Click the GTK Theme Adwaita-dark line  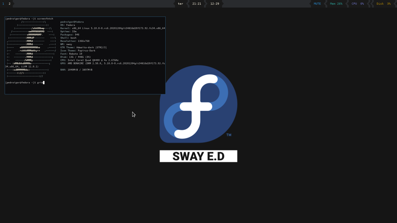click(83, 48)
